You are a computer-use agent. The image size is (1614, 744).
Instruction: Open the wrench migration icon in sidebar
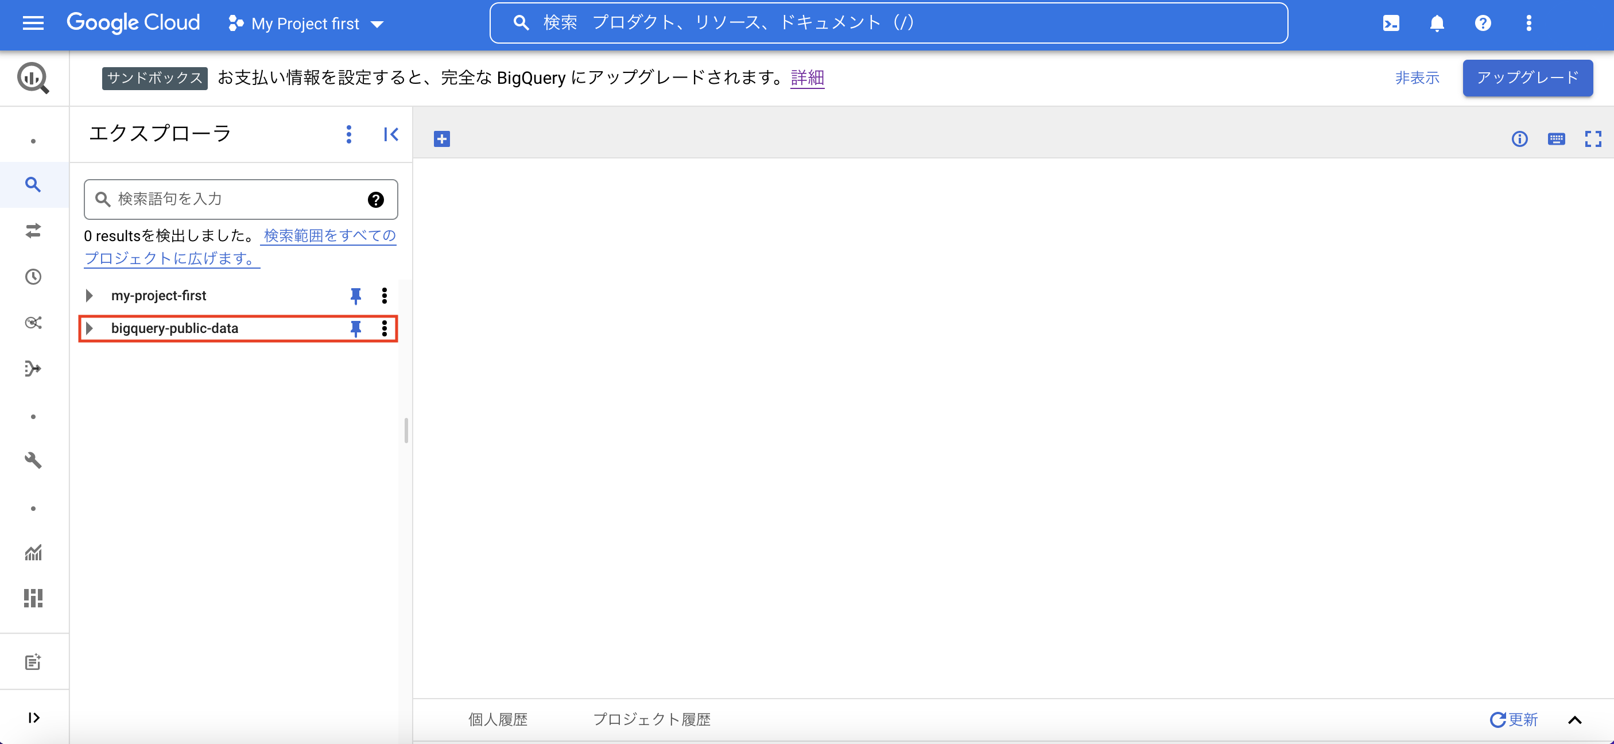(x=33, y=460)
